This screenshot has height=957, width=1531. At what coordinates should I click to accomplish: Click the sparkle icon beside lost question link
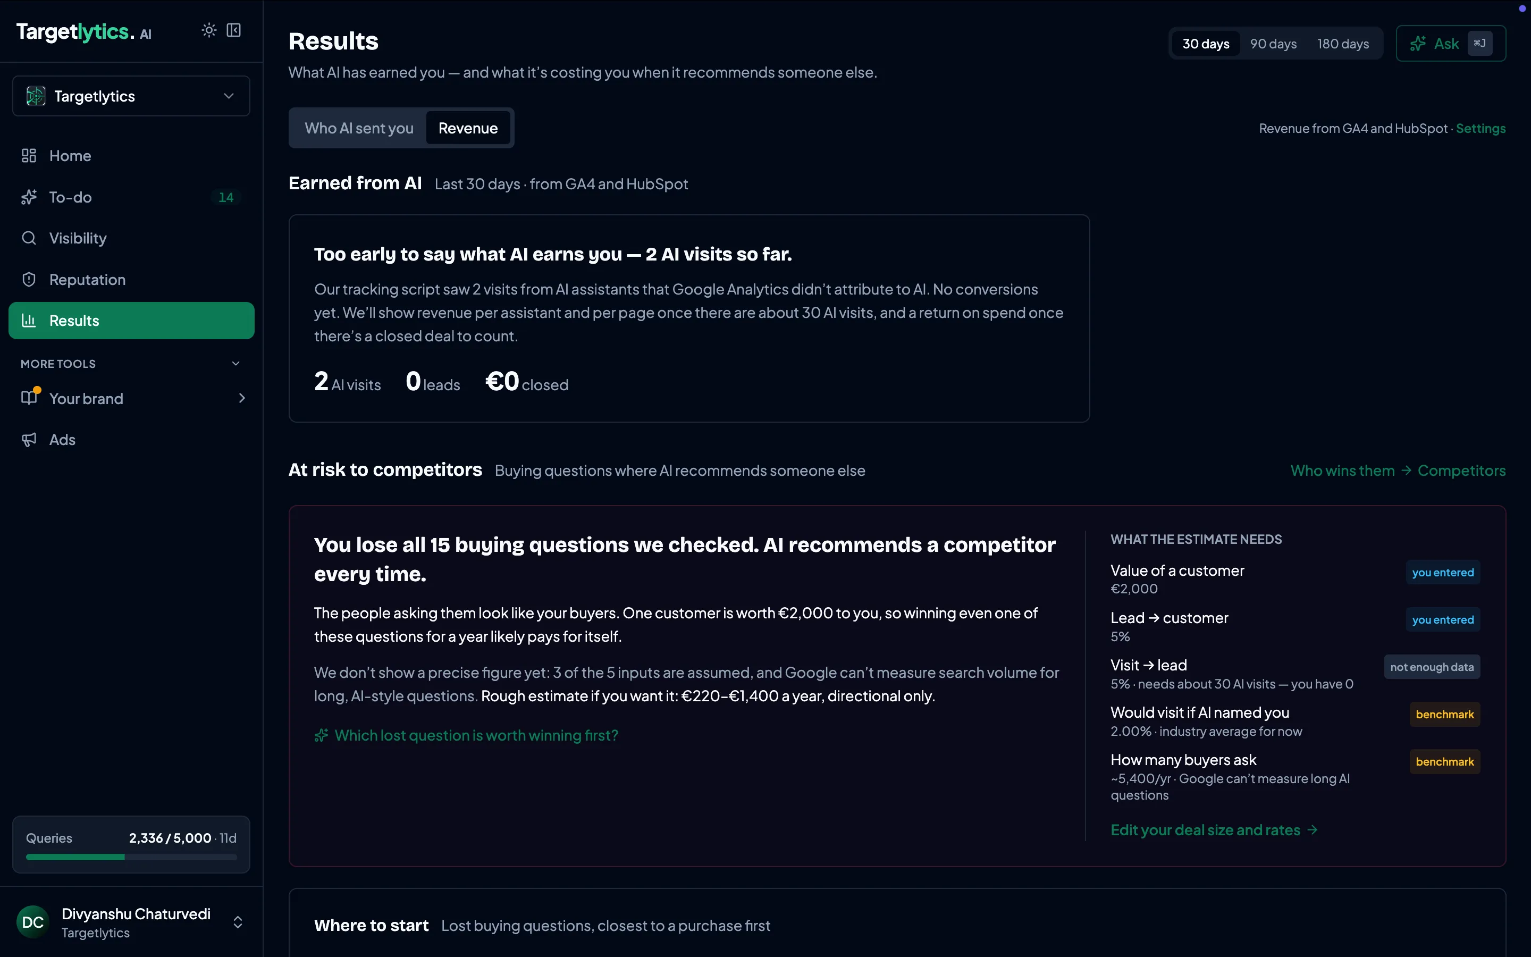(x=322, y=735)
